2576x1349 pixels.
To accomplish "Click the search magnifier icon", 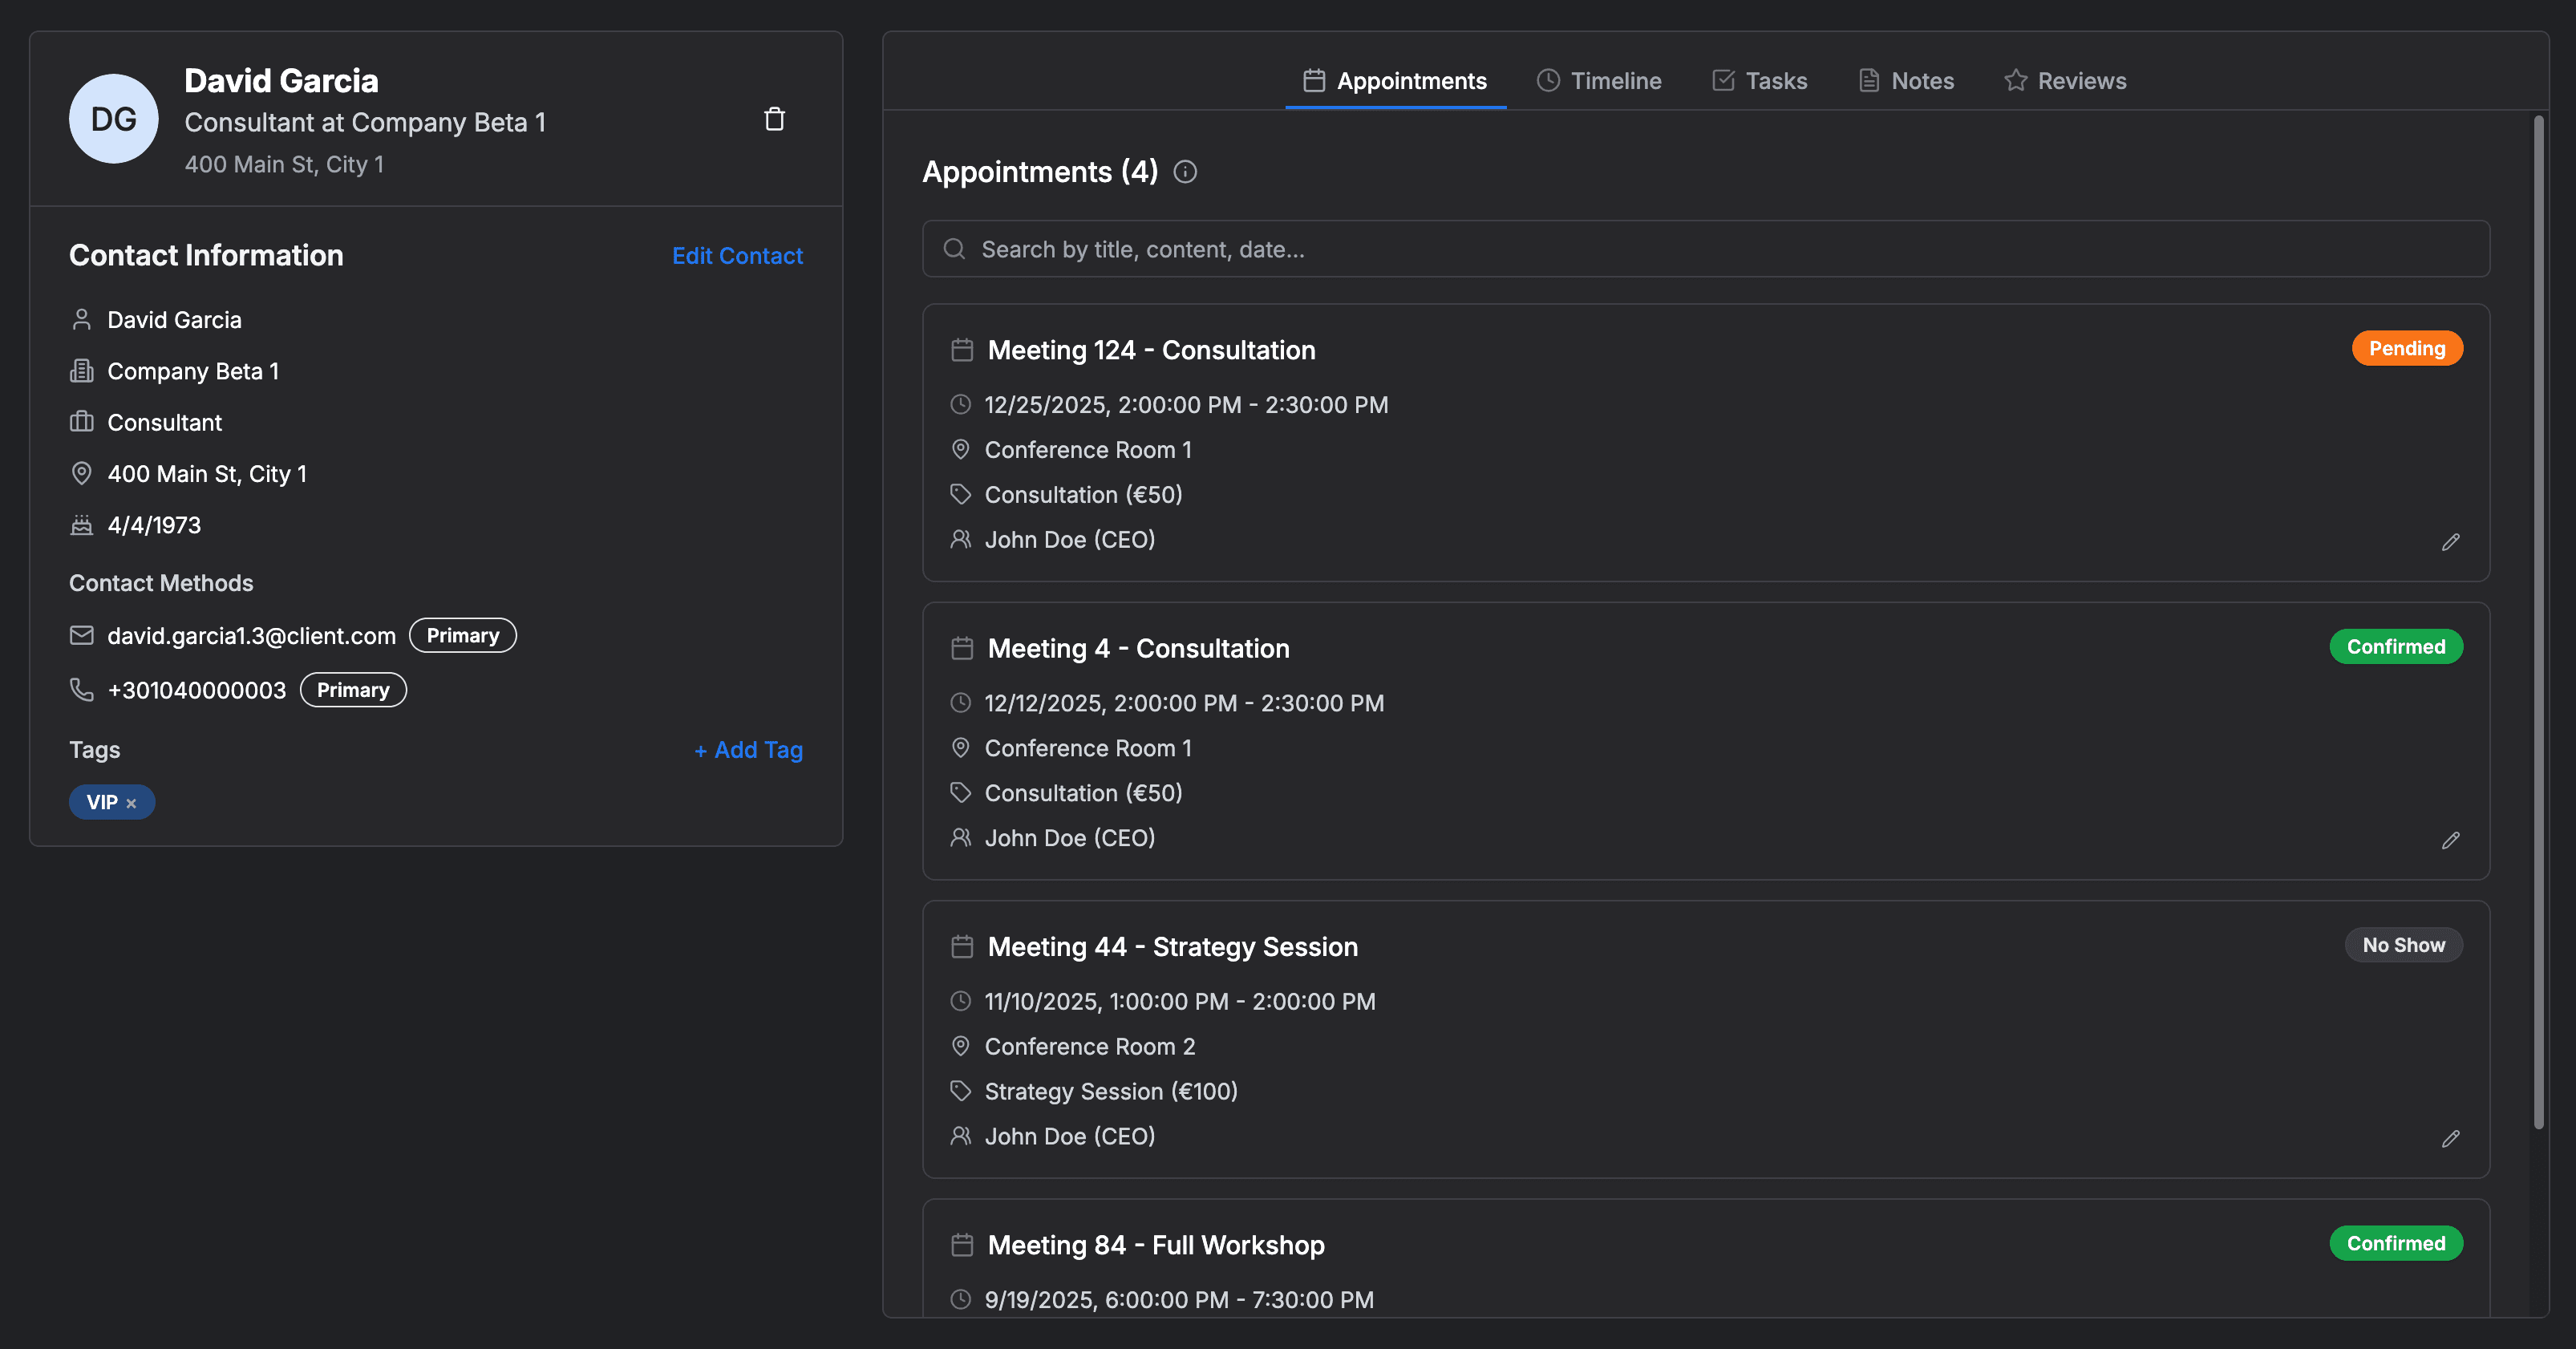I will [x=953, y=248].
